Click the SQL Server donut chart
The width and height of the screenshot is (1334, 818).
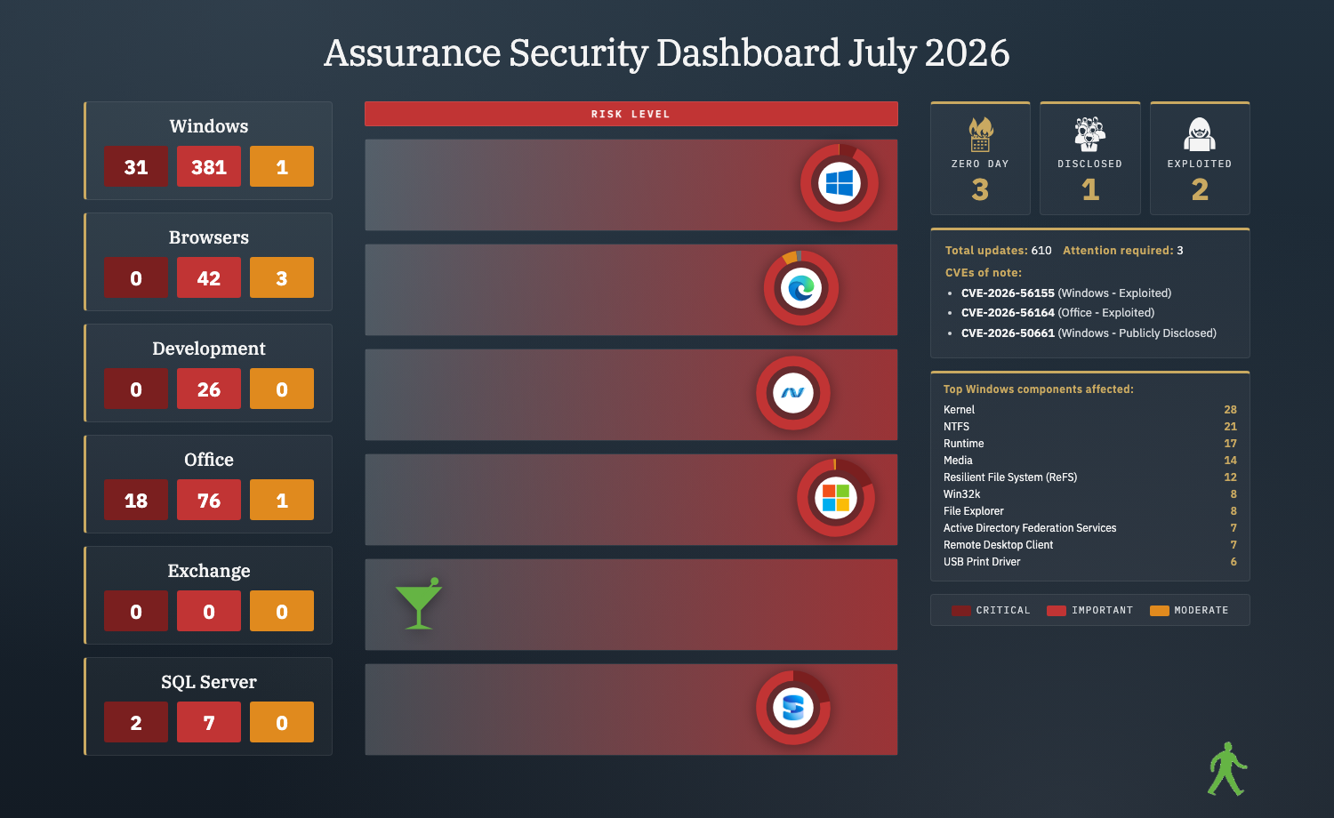click(793, 708)
